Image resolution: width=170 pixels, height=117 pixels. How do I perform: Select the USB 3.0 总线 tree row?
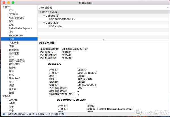104,12
